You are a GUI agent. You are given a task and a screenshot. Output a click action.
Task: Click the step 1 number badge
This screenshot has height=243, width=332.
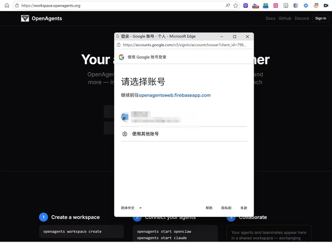pos(43,217)
